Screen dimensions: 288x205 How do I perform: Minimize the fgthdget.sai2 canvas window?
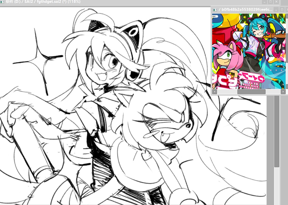point(265,2)
